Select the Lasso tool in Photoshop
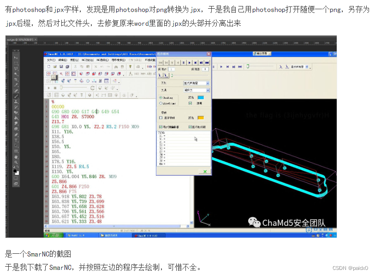The height and width of the screenshot is (275, 375). [x=16, y=69]
